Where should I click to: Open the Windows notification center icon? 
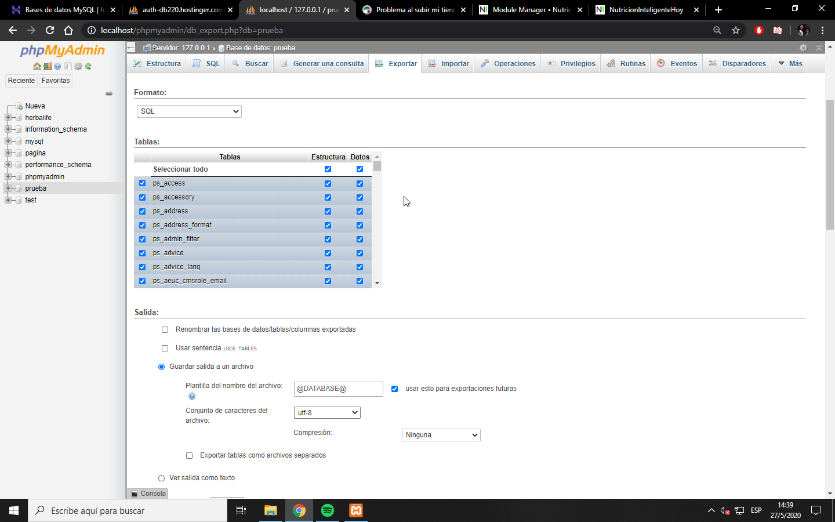(x=816, y=510)
